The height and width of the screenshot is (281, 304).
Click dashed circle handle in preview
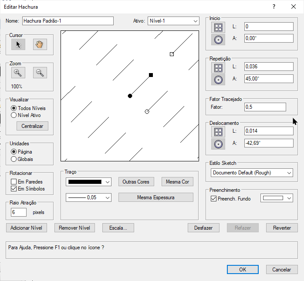pyautogui.click(x=147, y=111)
